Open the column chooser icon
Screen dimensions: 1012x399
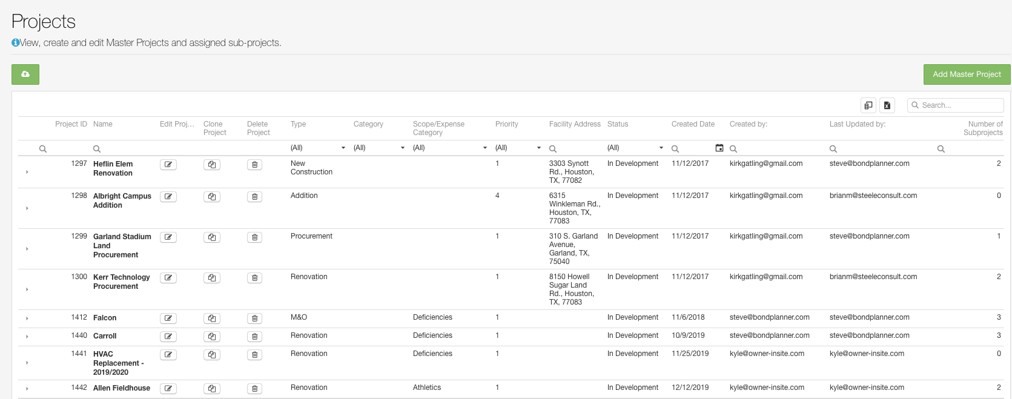click(868, 105)
